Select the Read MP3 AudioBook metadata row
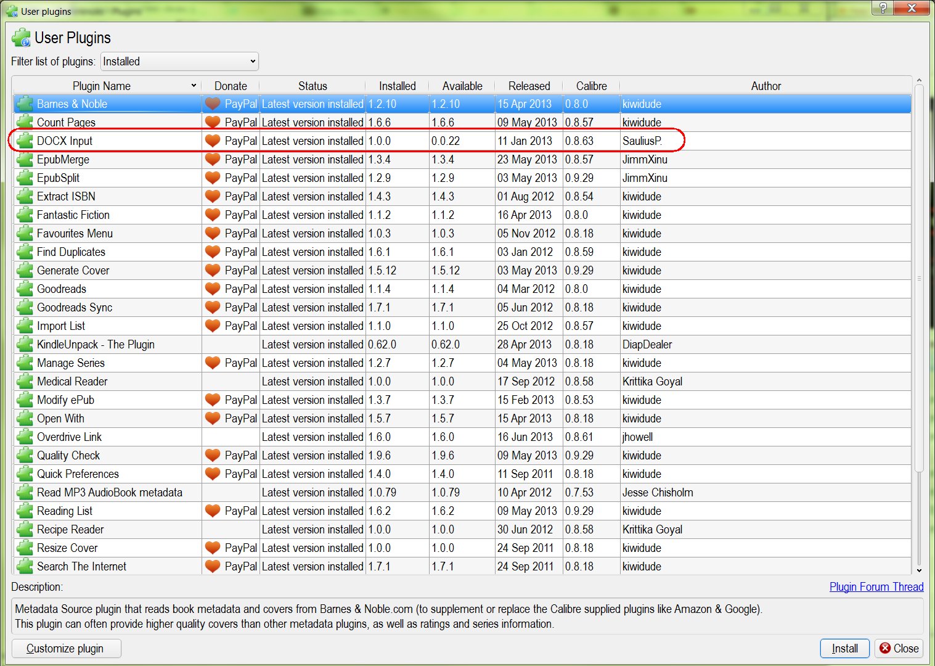The image size is (935, 666). point(462,492)
